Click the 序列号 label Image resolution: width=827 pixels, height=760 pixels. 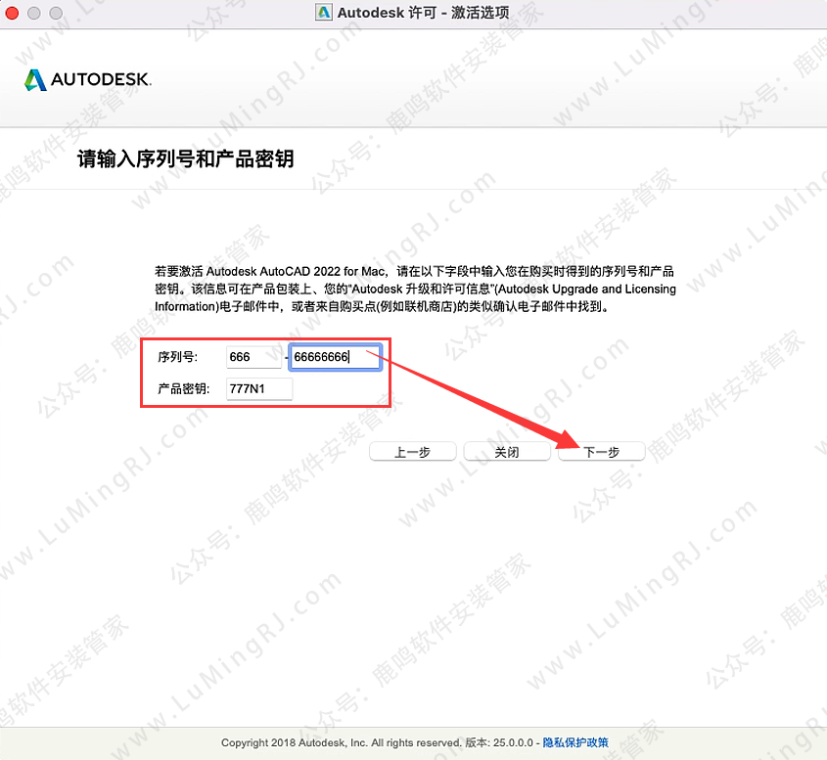coord(178,357)
